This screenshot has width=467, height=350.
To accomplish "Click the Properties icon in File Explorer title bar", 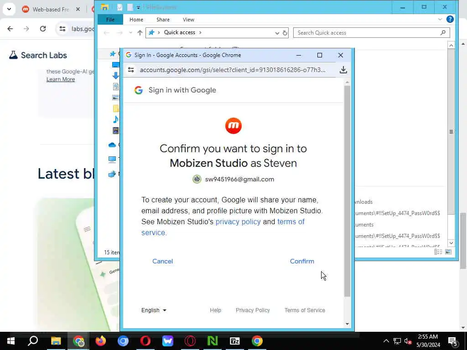I will coord(119,7).
